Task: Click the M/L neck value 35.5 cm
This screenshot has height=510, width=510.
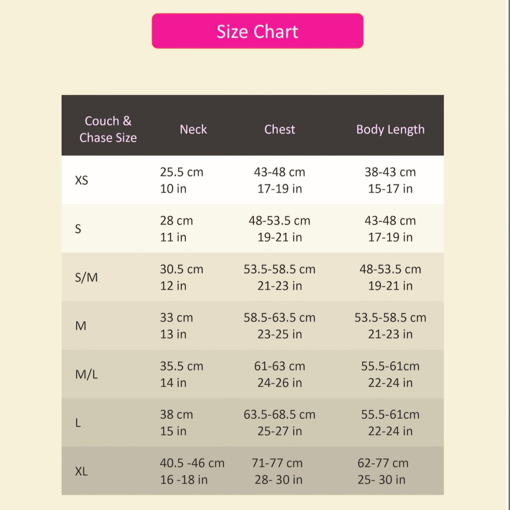Action: (x=181, y=366)
